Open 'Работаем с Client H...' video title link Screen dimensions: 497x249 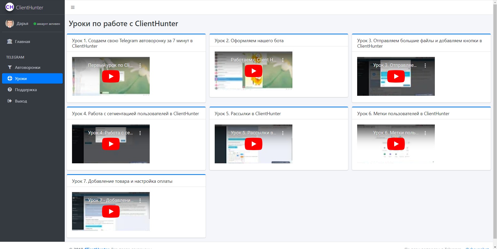pos(254,60)
